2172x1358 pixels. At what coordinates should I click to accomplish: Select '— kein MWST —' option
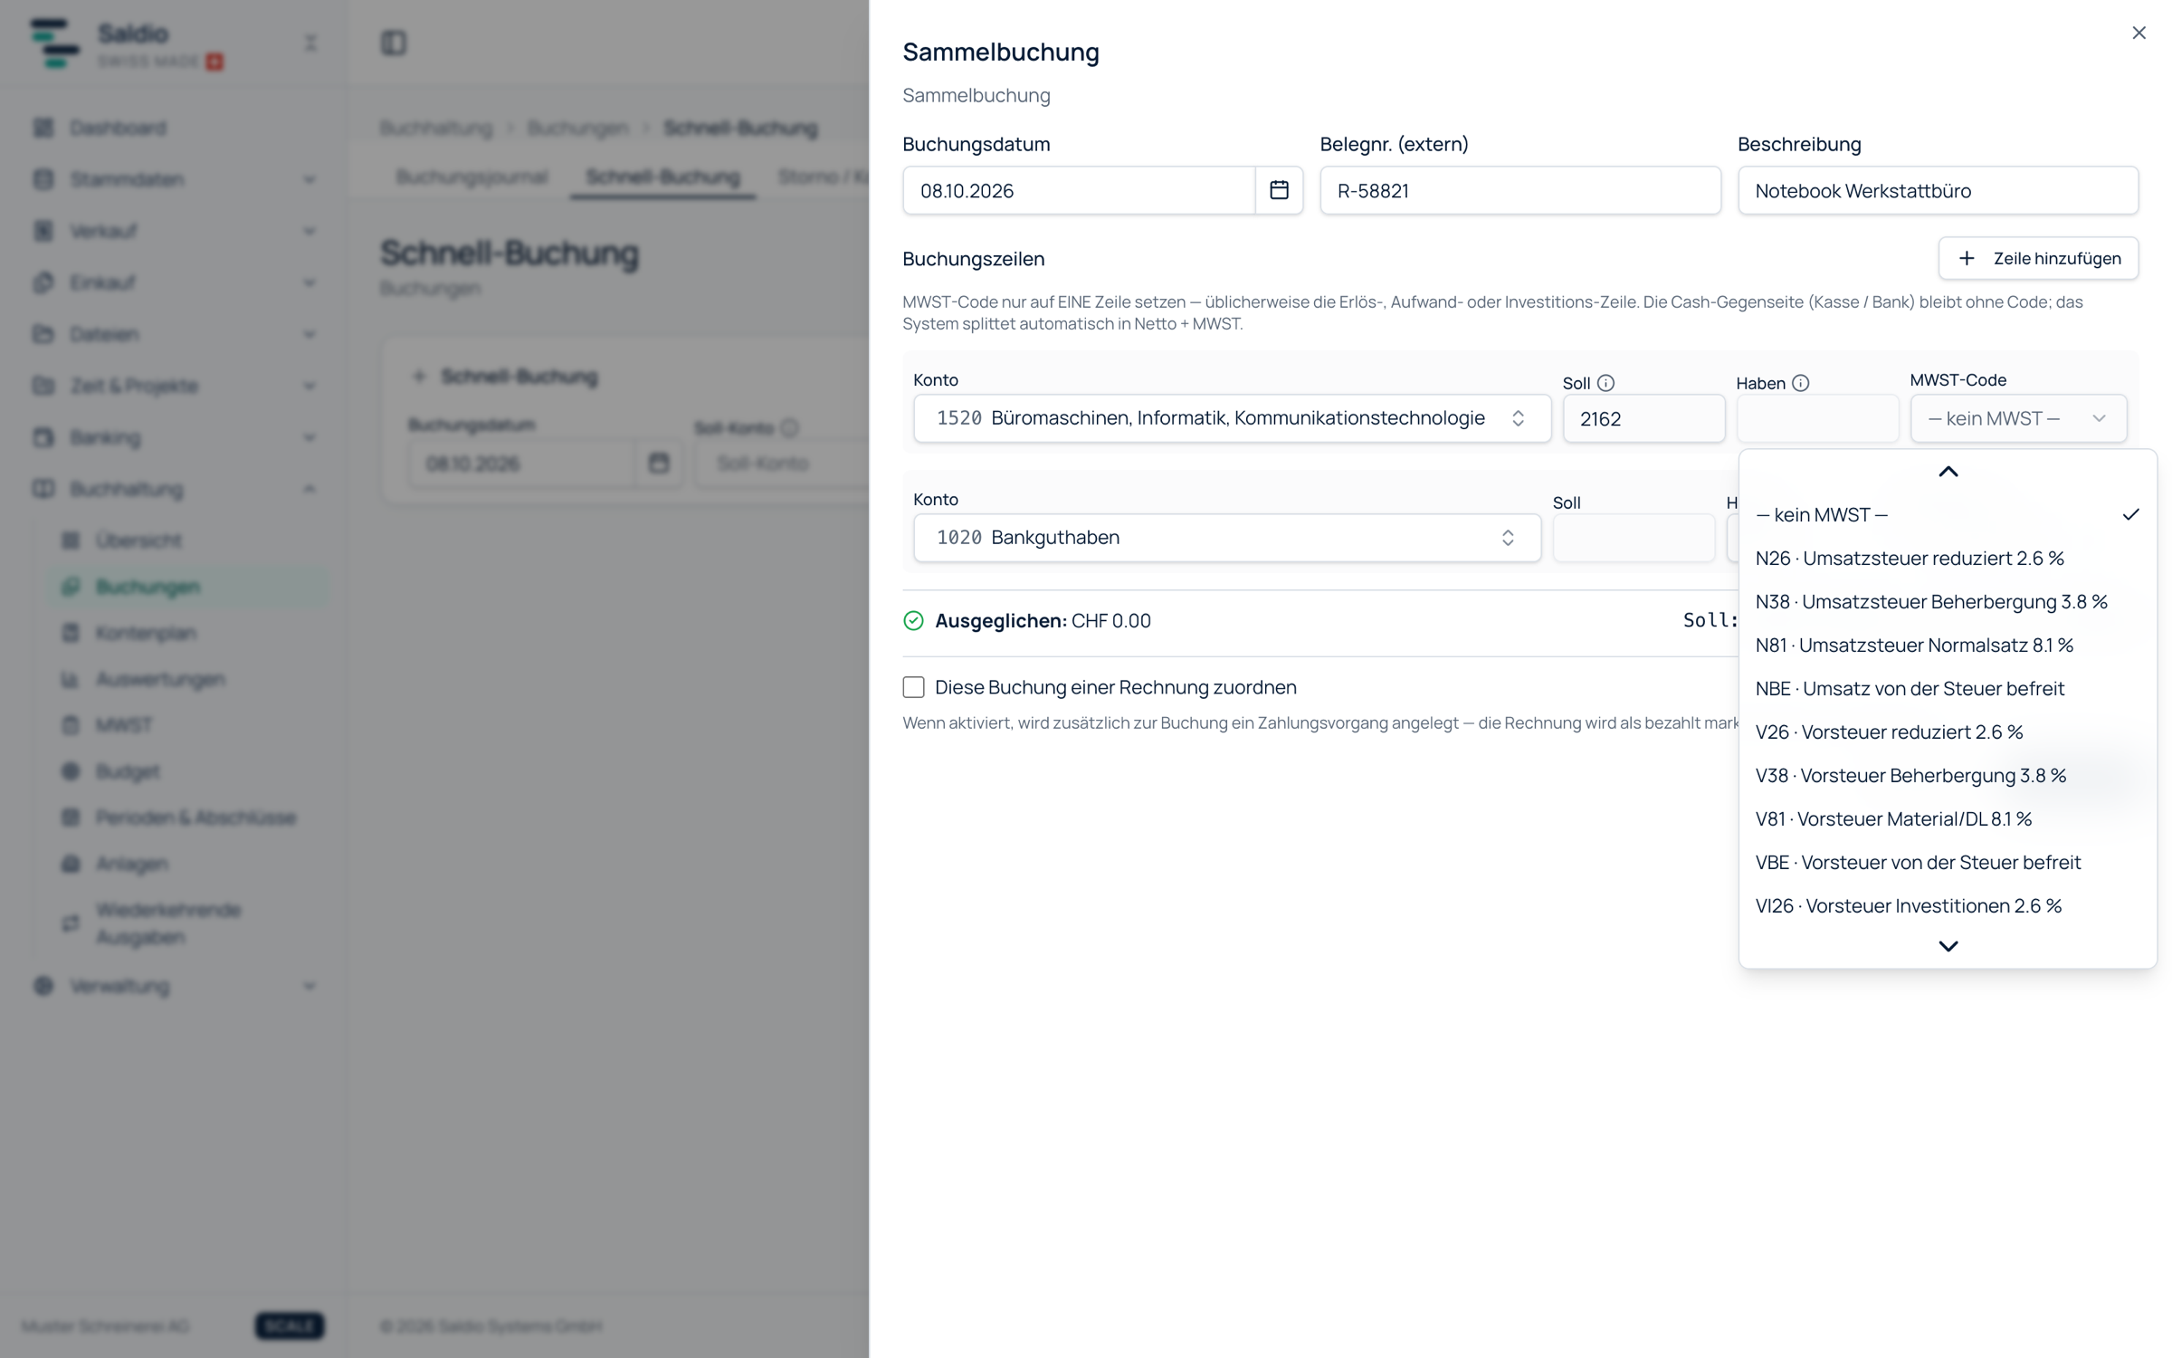tap(1948, 515)
